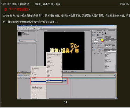Select the Character panel tab

pyautogui.click(x=95, y=38)
